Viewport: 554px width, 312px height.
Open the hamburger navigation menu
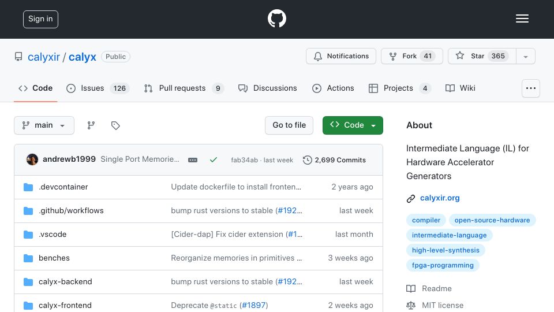pos(522,18)
